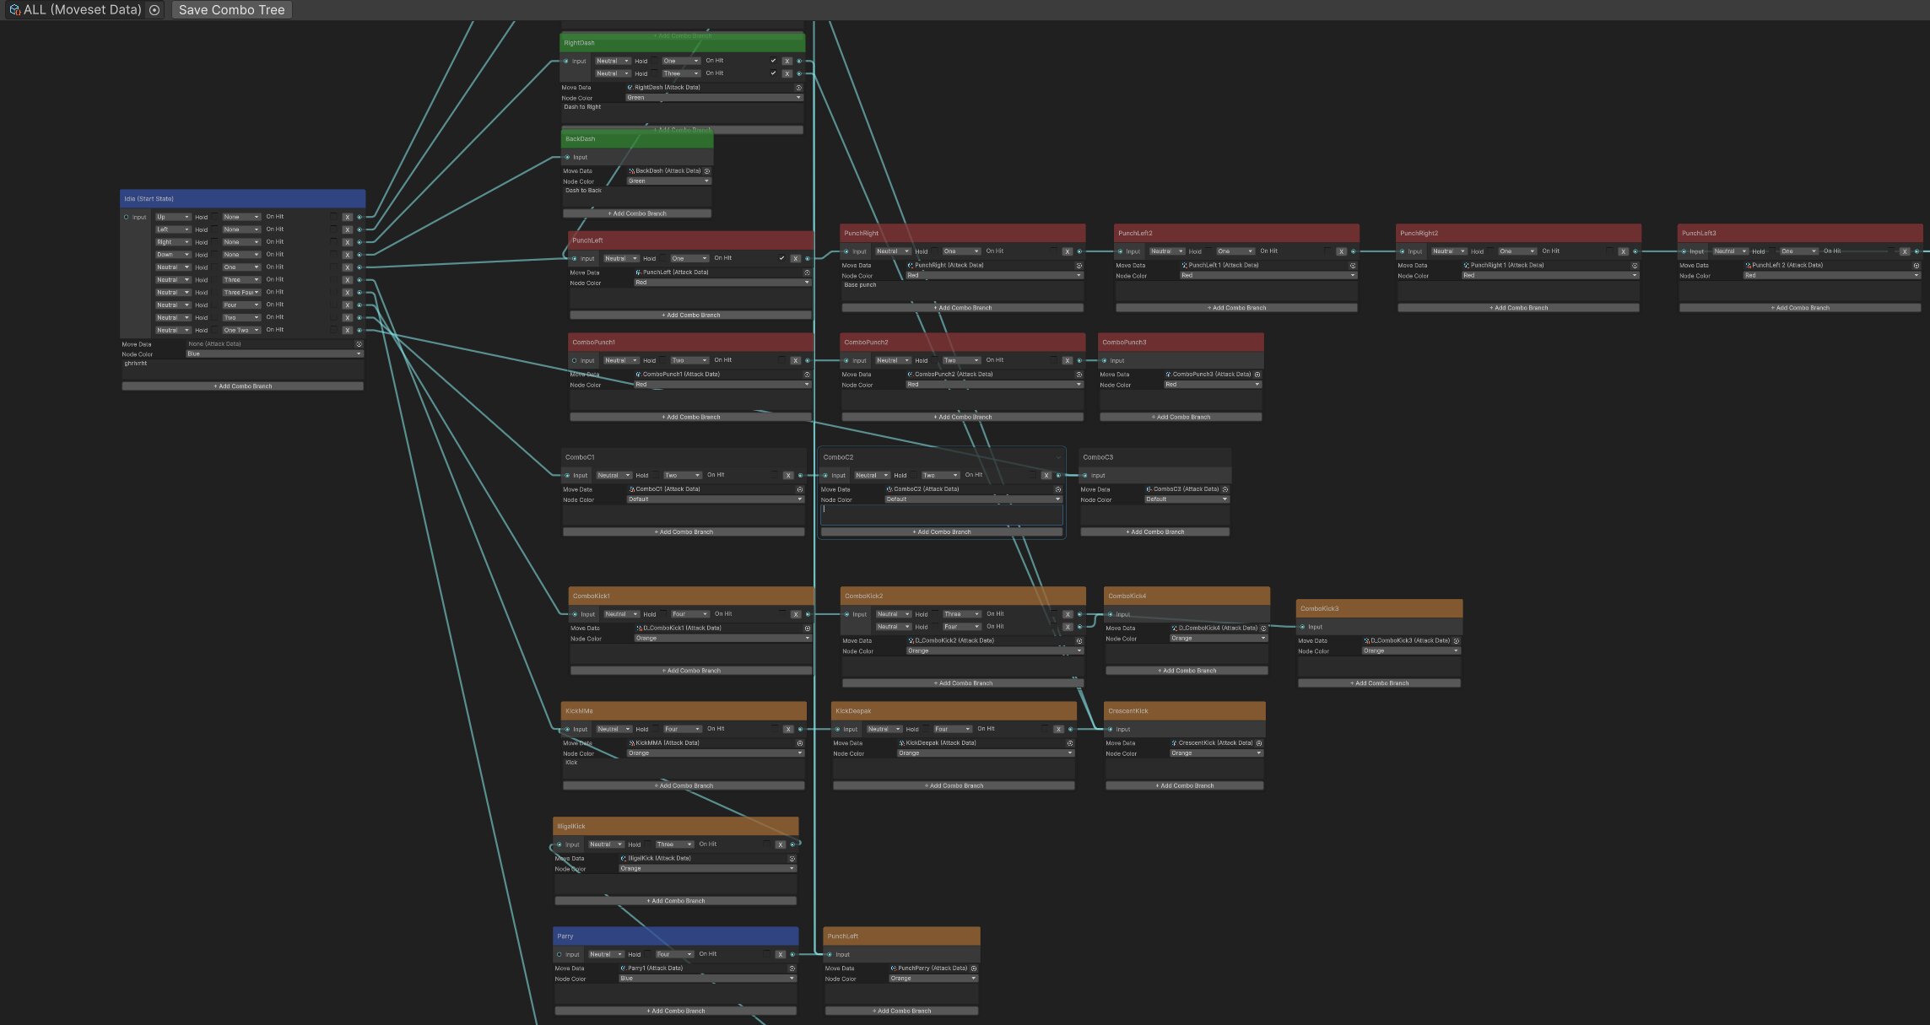Select the Idle (Start State) node header
This screenshot has width=1930, height=1025.
pos(243,199)
